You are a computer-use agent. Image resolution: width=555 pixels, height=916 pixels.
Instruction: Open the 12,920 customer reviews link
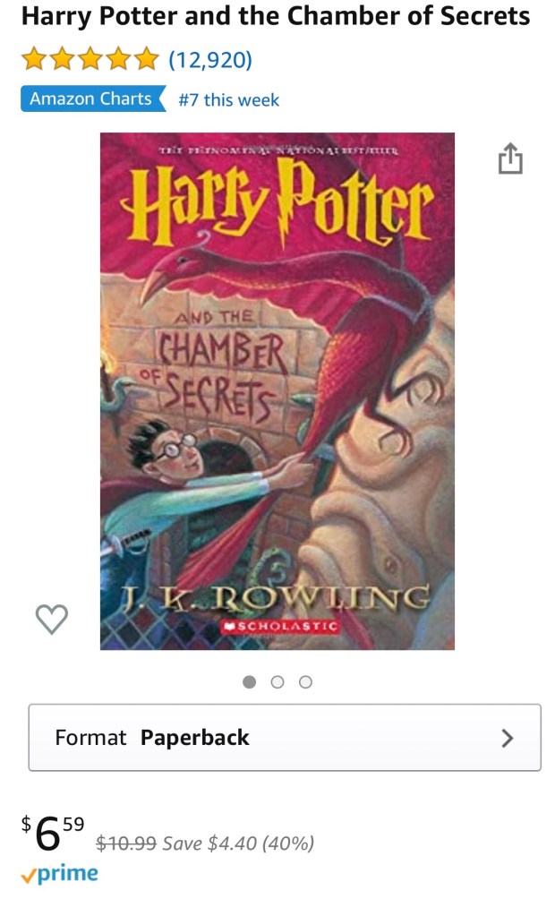[210, 60]
